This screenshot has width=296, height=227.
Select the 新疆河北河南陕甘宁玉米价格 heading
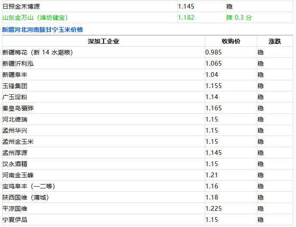(x=43, y=30)
